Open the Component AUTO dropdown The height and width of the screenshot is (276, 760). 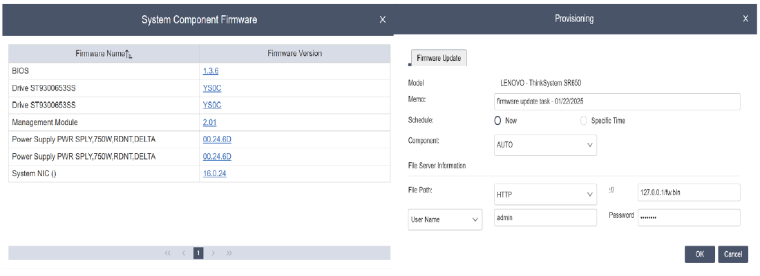[545, 145]
